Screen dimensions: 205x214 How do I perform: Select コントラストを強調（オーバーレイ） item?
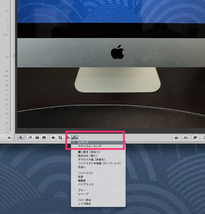tap(98, 163)
